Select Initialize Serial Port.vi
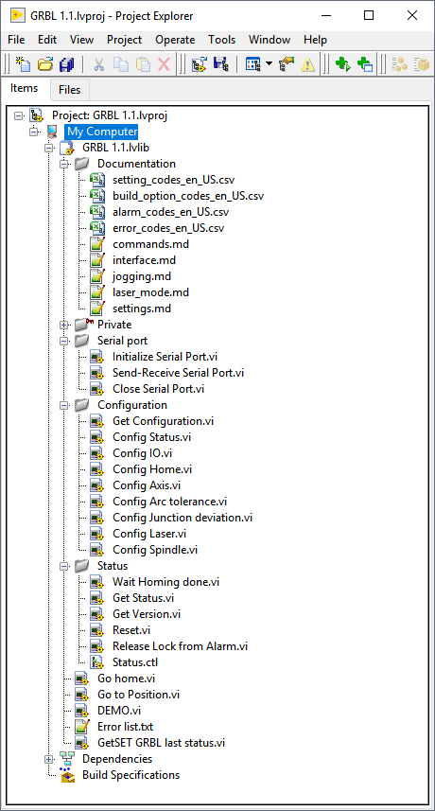Viewport: 435px width, 811px height. point(166,357)
